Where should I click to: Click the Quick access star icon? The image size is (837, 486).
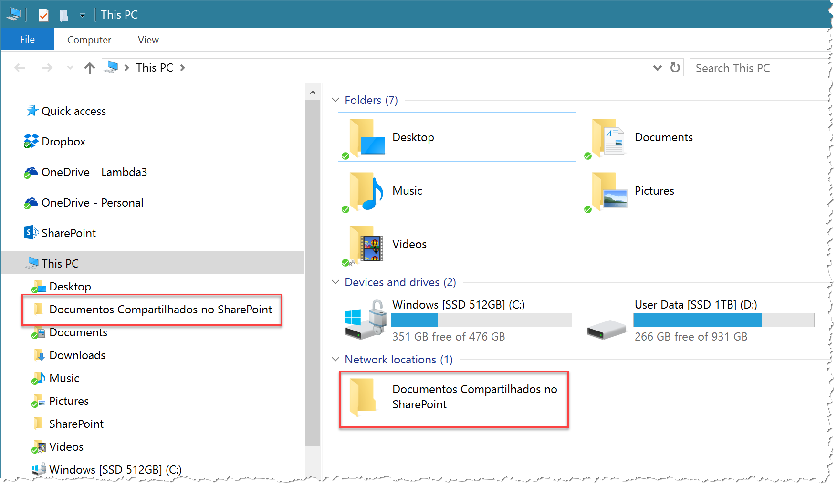coord(32,111)
